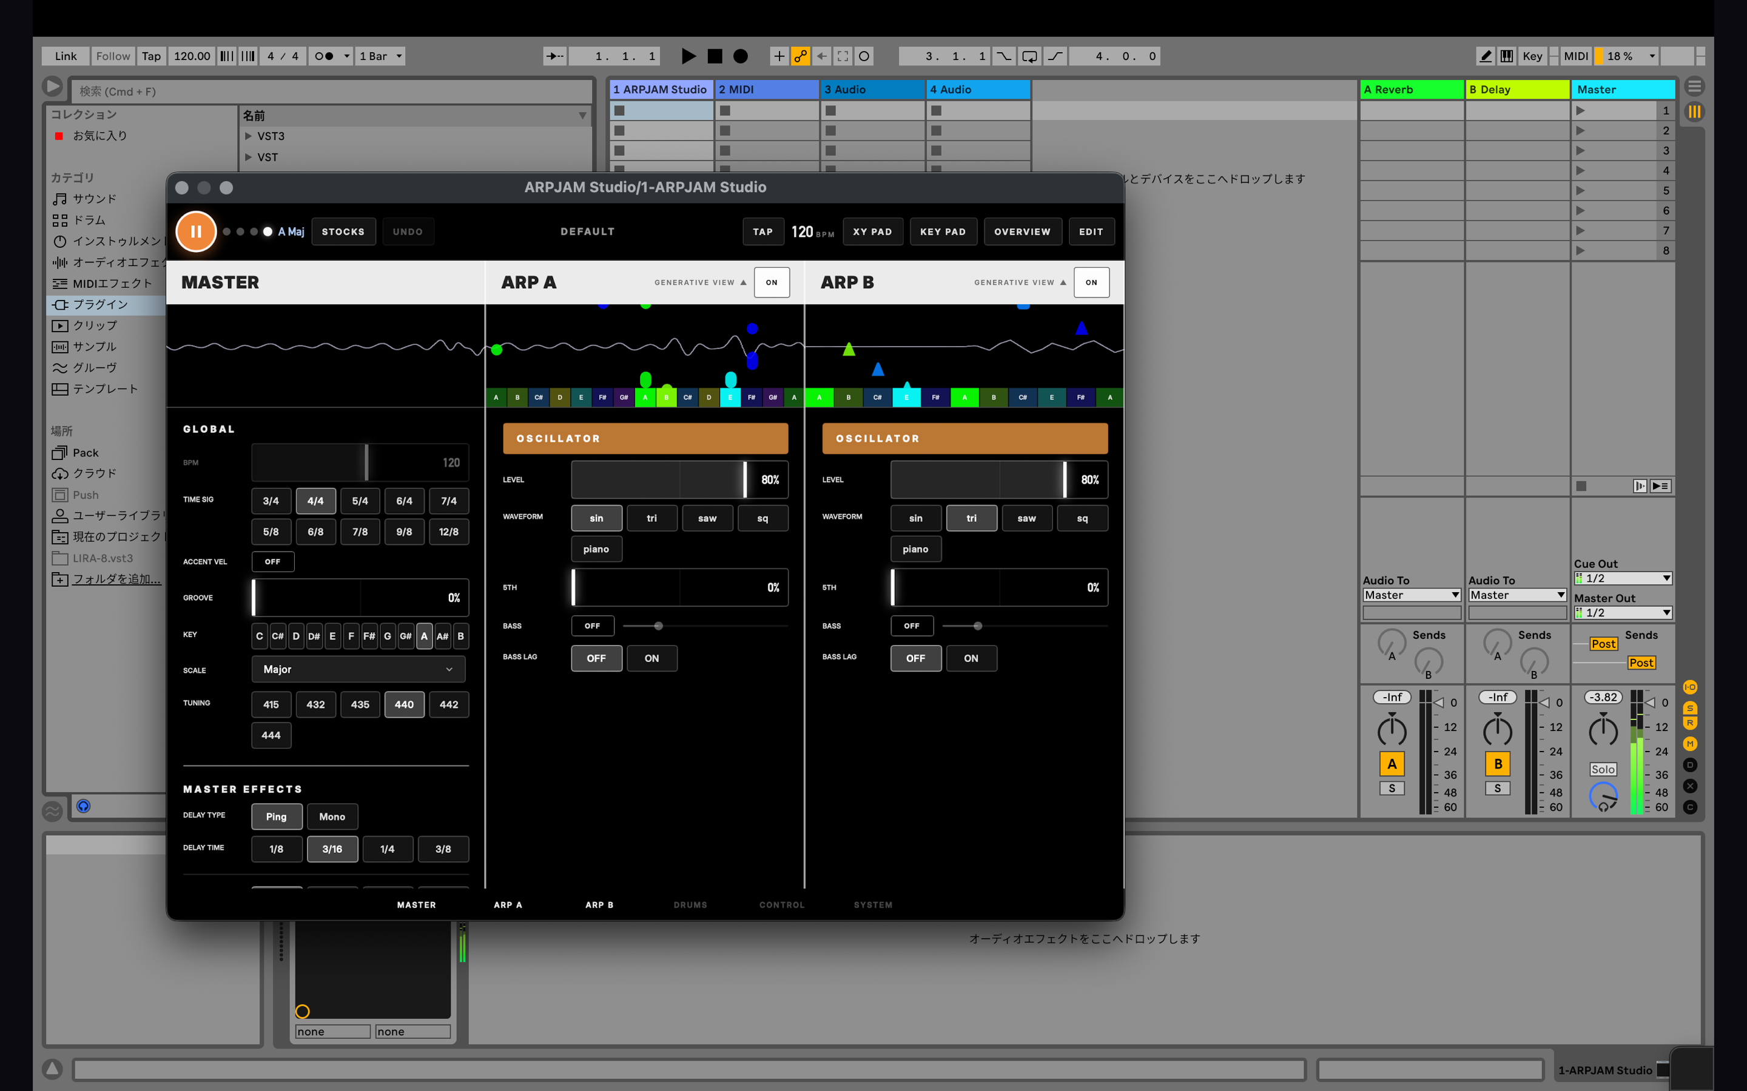Collapse ARP A GENERATIVE VIEW arrow
The width and height of the screenshot is (1747, 1091).
click(744, 282)
